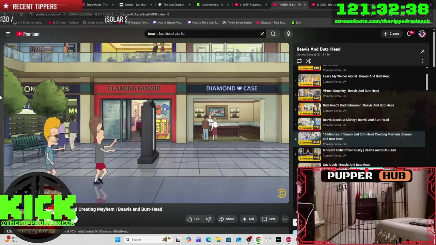Open the Windows Start menu
This screenshot has height=245, width=436.
point(118,240)
